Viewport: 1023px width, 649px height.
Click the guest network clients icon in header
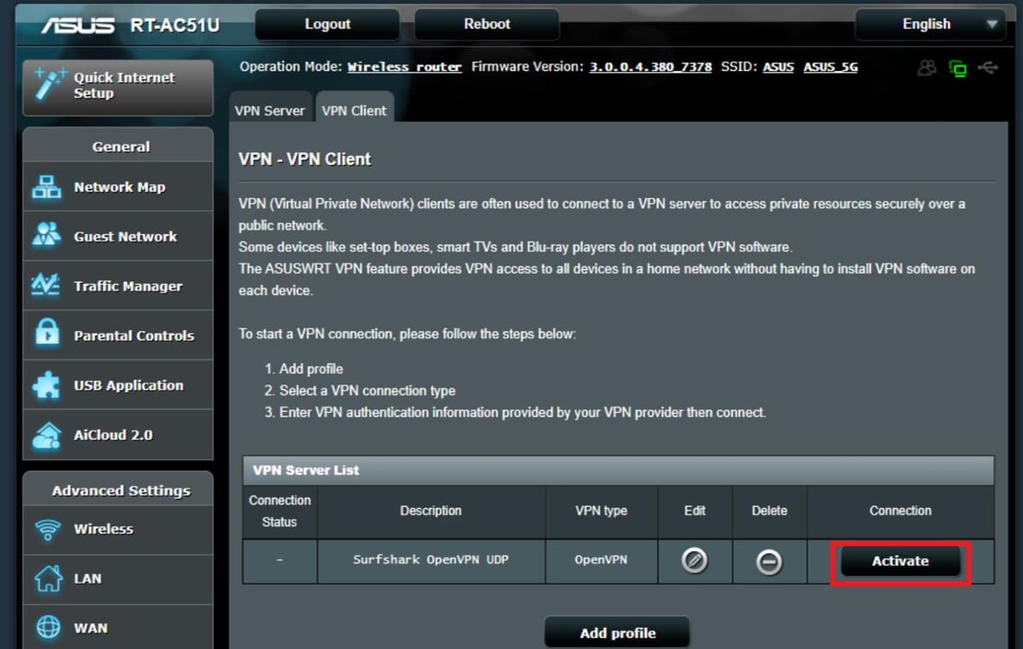[x=926, y=67]
